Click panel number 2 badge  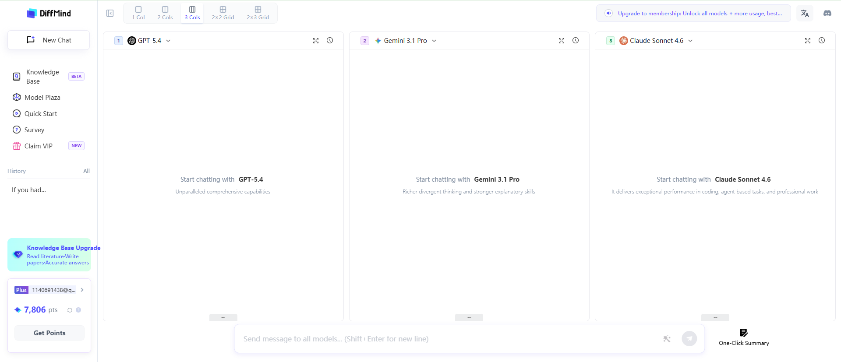click(365, 41)
